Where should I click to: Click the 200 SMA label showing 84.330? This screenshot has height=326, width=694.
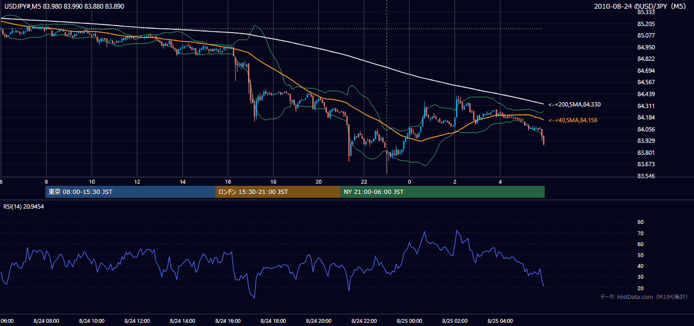575,104
